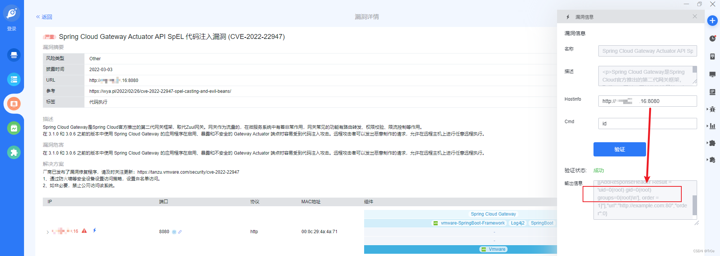The image size is (720, 256).
Task: Click the Other risk type value
Action: click(95, 59)
